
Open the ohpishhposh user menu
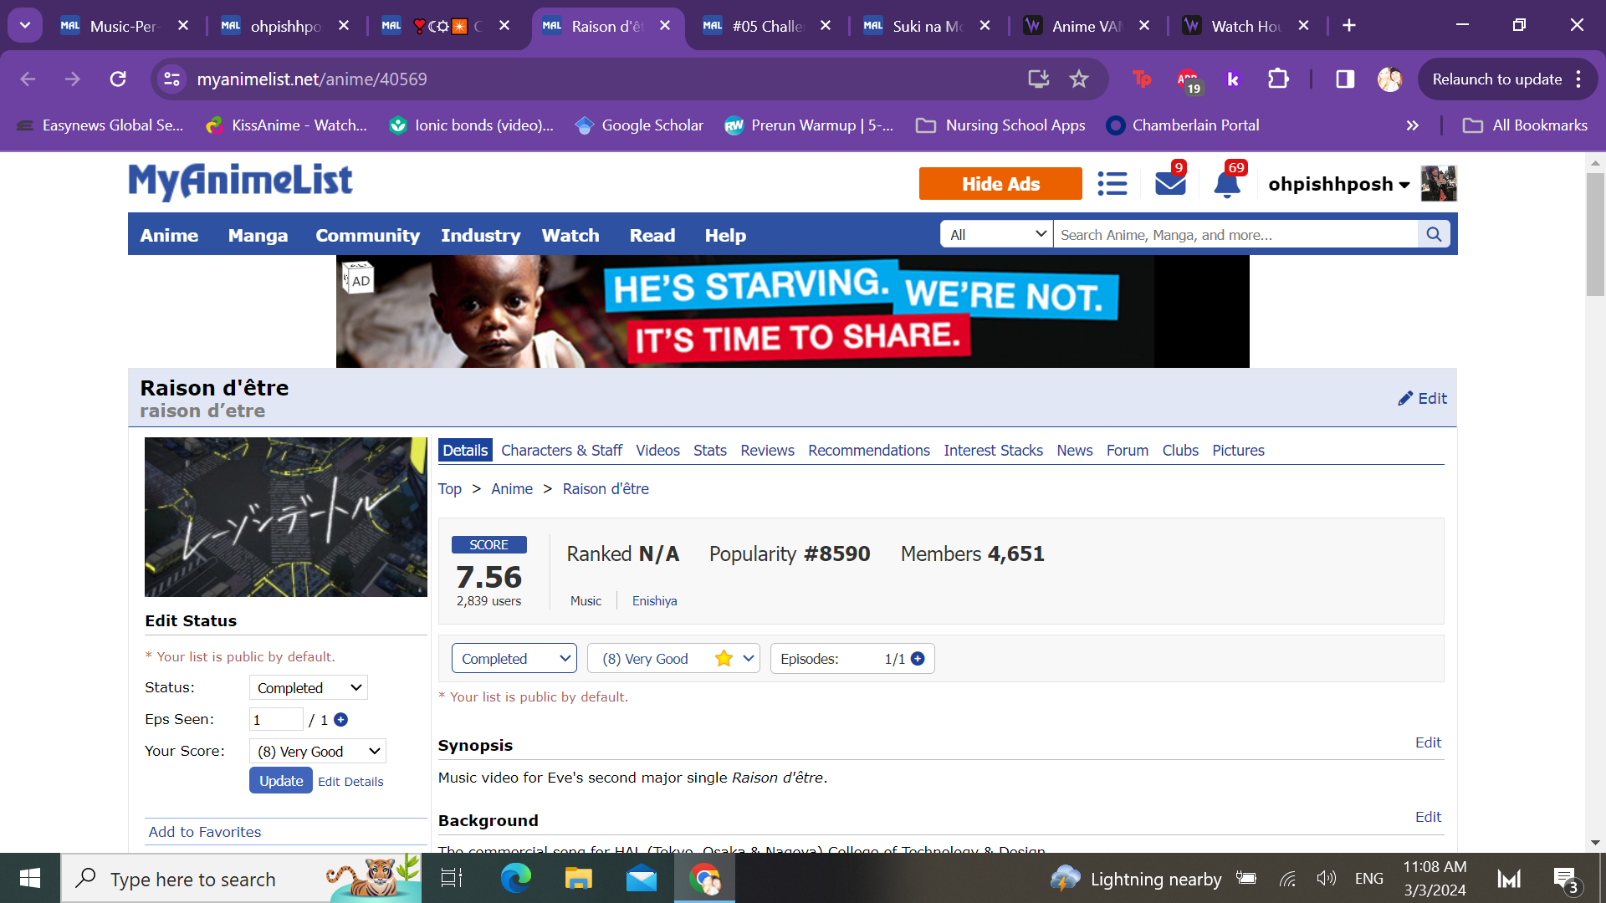[1338, 184]
